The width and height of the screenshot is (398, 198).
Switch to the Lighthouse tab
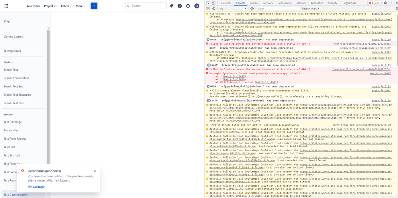click(350, 3)
